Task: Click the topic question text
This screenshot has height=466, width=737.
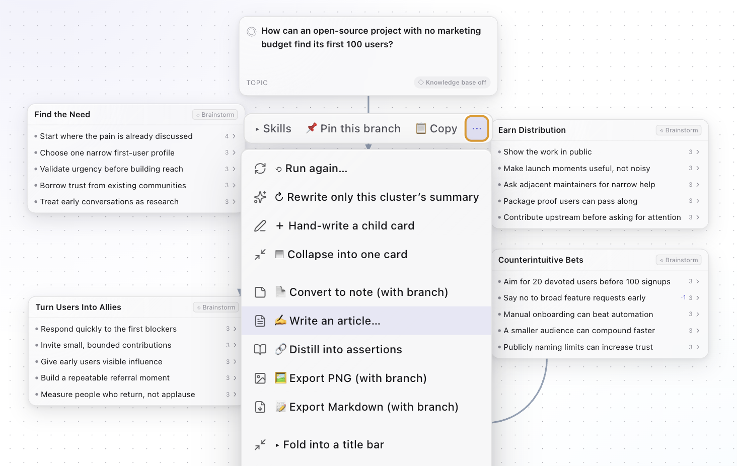Action: 371,38
